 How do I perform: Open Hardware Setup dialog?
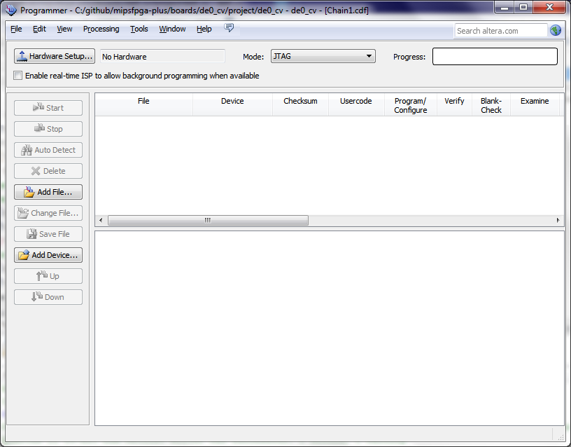pos(55,56)
